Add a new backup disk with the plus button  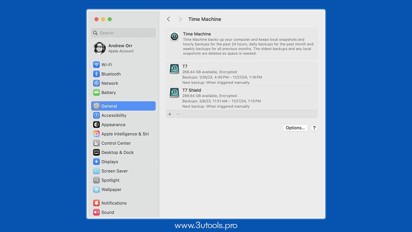click(x=170, y=114)
